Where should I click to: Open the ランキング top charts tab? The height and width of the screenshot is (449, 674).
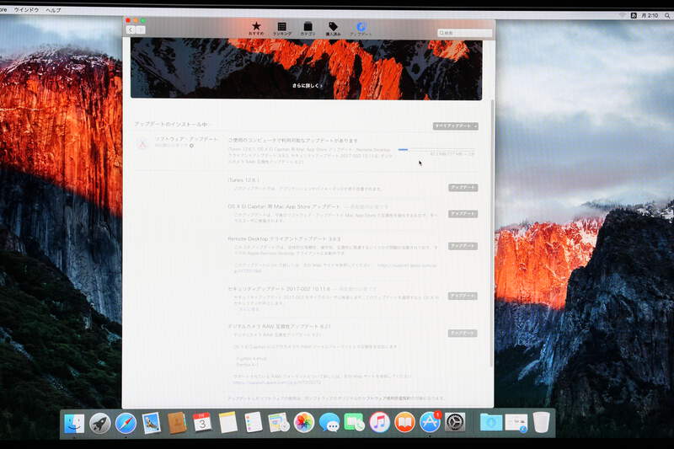point(282,29)
